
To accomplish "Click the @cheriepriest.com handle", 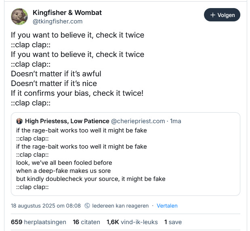I will [138, 121].
